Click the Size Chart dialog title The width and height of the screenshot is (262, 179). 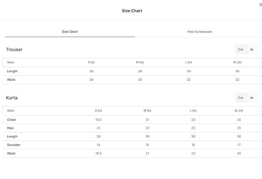coord(132,11)
